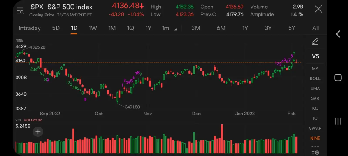Add an indicator with the plus button
Image resolution: width=348 pixels, height=156 pixels.
pos(38,132)
